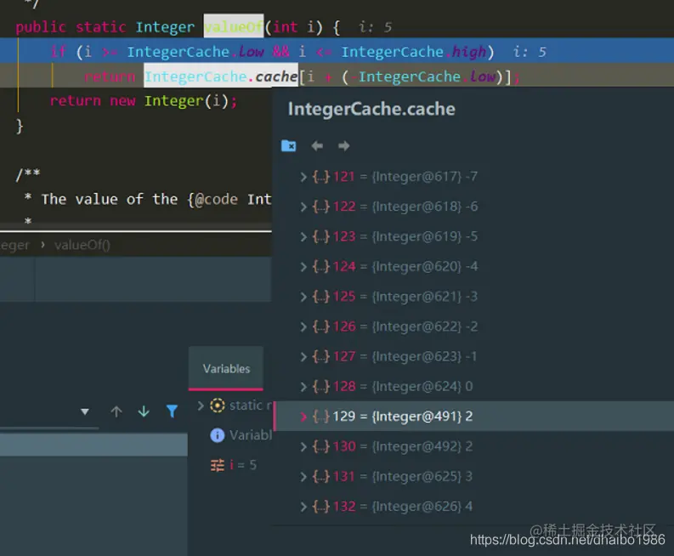
Task: Click the valueOf method name in code
Action: (x=234, y=26)
